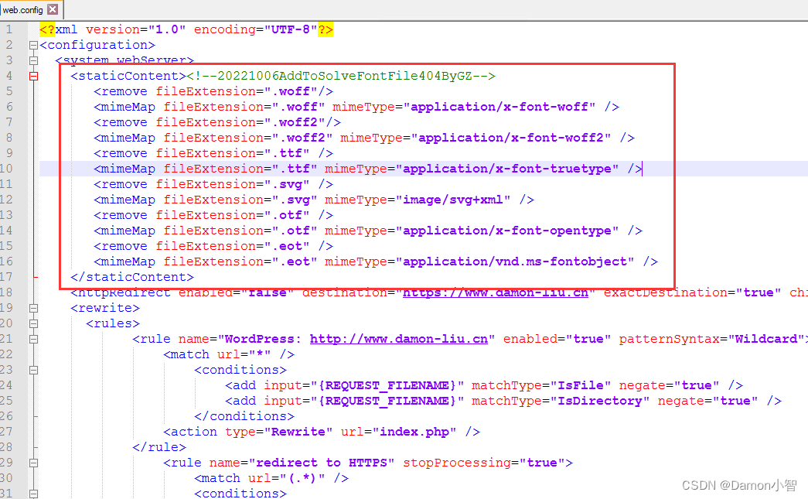Click the closing </conditions> tag
Screen dimensions: 808x499
[244, 416]
